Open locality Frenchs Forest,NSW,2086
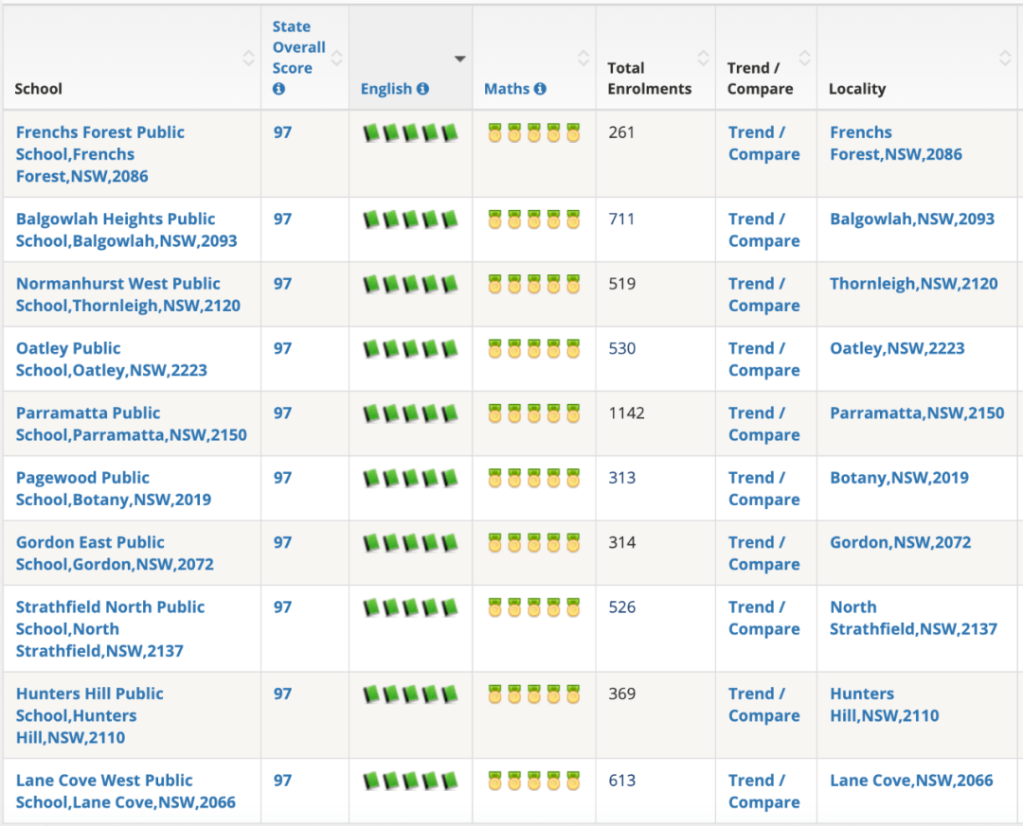This screenshot has height=826, width=1023. coord(896,143)
